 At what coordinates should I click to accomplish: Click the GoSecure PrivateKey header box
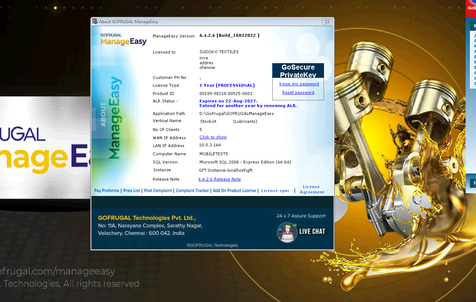[298, 71]
